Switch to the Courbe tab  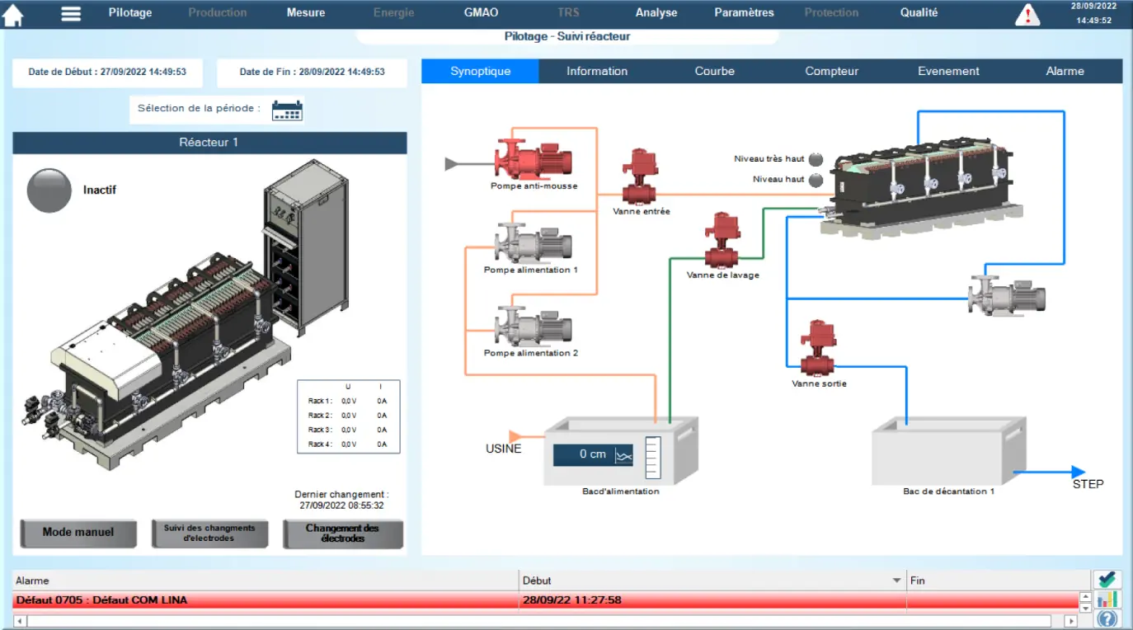pyautogui.click(x=714, y=71)
